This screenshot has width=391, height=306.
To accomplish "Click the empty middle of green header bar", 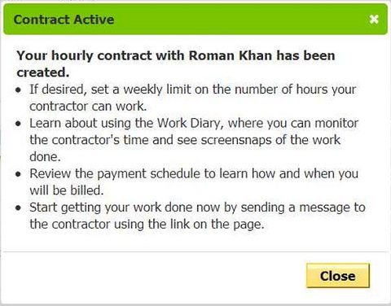I will pos(239,20).
